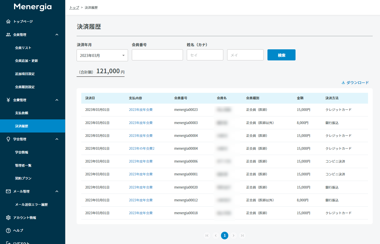Screen dimensions: 380x244
Task: Focus the 会員番号 input field
Action: tap(157, 55)
